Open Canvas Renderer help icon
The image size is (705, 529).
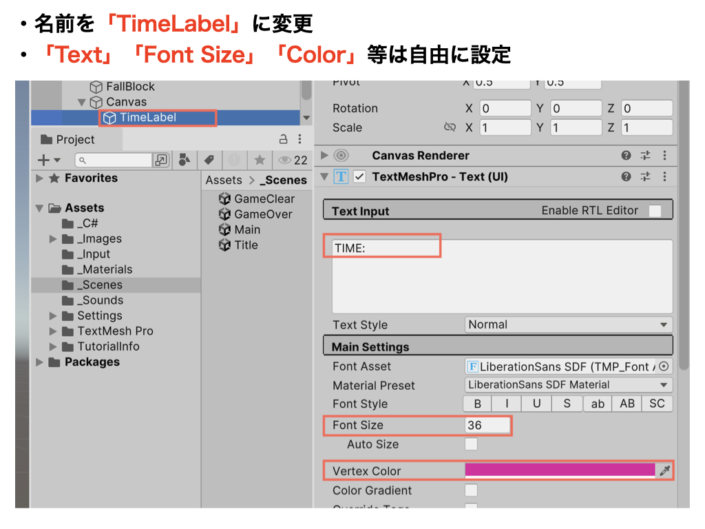coord(626,156)
